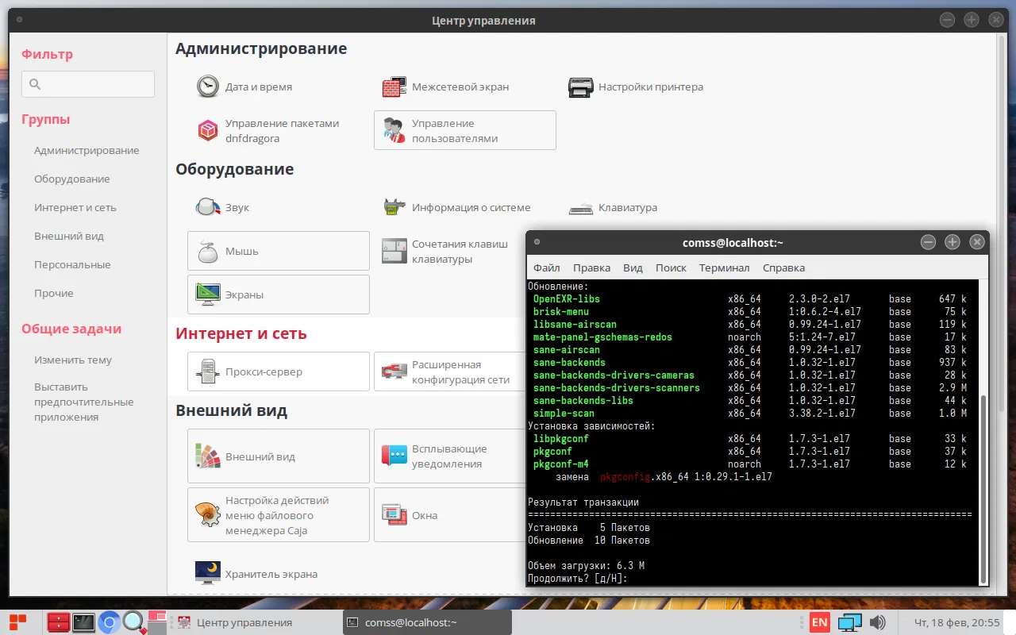
Task: Open the Терминал menu in the terminal
Action: (724, 267)
